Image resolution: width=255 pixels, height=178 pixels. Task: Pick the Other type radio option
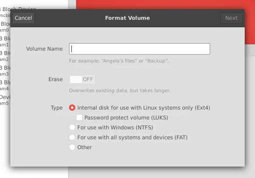[72, 147]
